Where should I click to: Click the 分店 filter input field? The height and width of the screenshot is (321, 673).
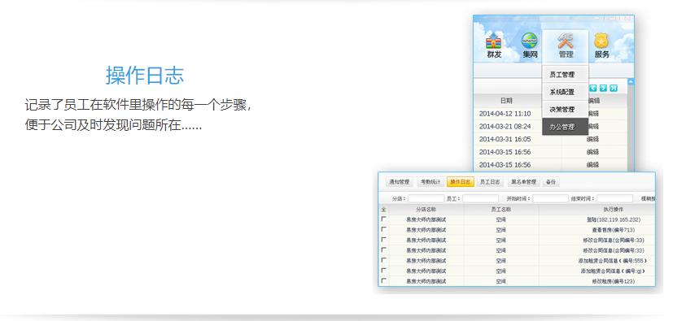[426, 199]
